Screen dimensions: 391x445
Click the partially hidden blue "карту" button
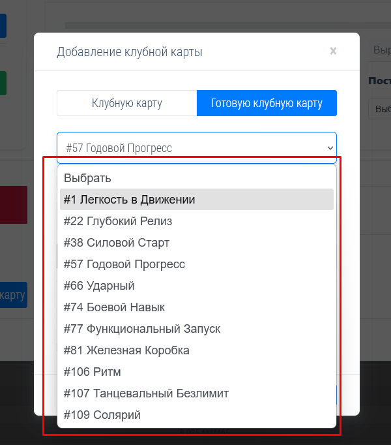point(13,295)
